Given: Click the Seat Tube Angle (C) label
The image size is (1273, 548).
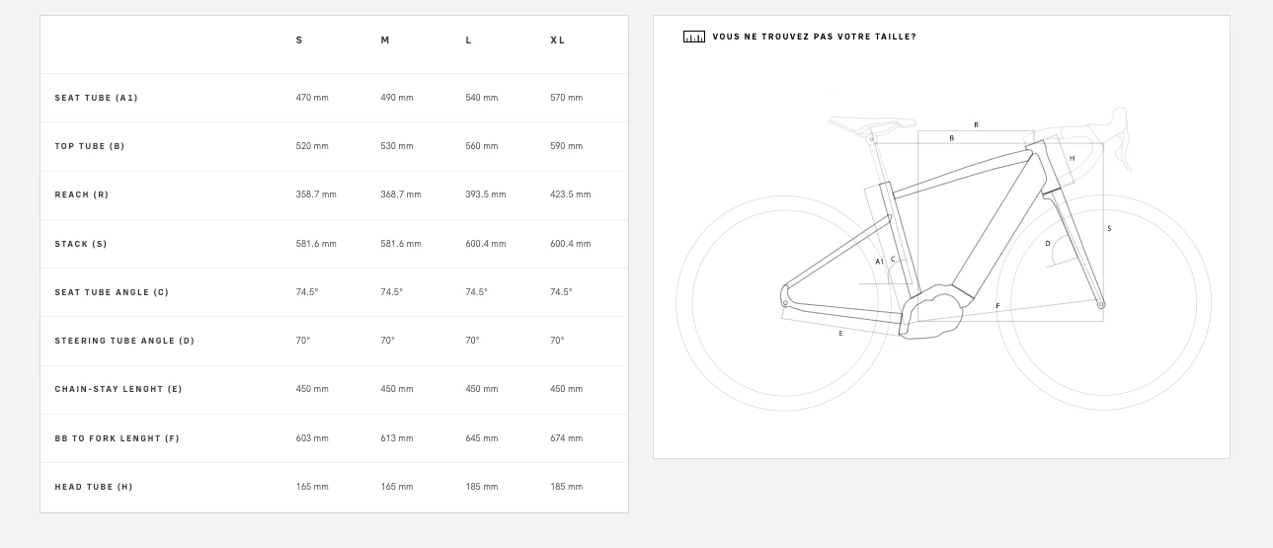Looking at the screenshot, I should tap(112, 292).
